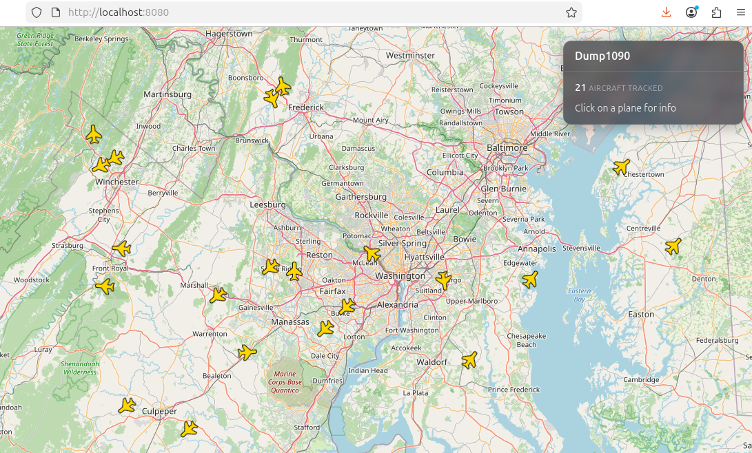752x453 pixels.
Task: Select the plane over McLean
Action: [x=372, y=253]
